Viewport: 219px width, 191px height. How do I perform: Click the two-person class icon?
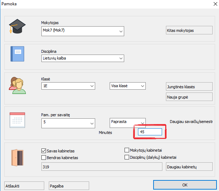(17, 85)
